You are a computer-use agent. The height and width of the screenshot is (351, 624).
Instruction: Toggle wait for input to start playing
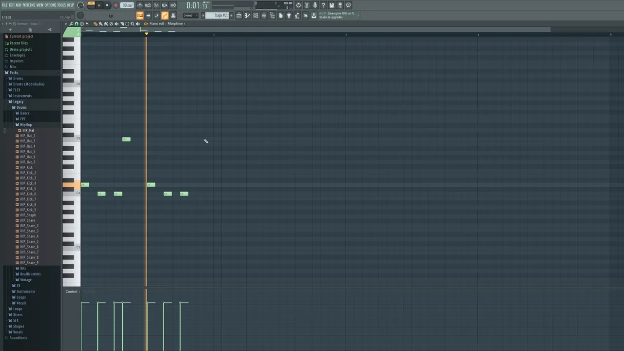click(148, 5)
